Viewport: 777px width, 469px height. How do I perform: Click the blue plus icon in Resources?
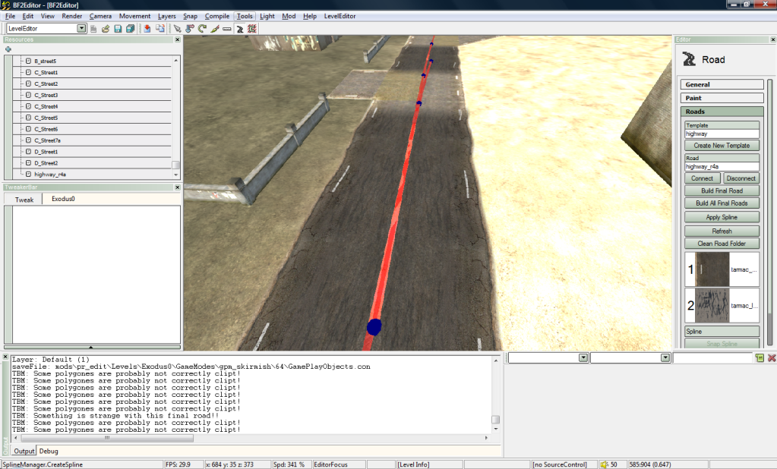(8, 49)
